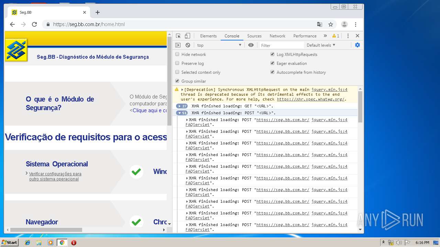Image resolution: width=440 pixels, height=247 pixels.
Task: Uncheck Autocomplete from history
Action: [x=273, y=72]
